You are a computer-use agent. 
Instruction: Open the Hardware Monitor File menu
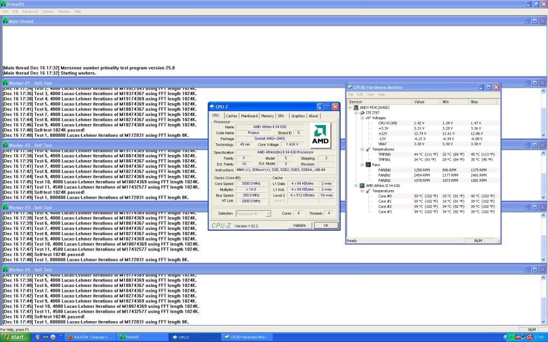351,95
